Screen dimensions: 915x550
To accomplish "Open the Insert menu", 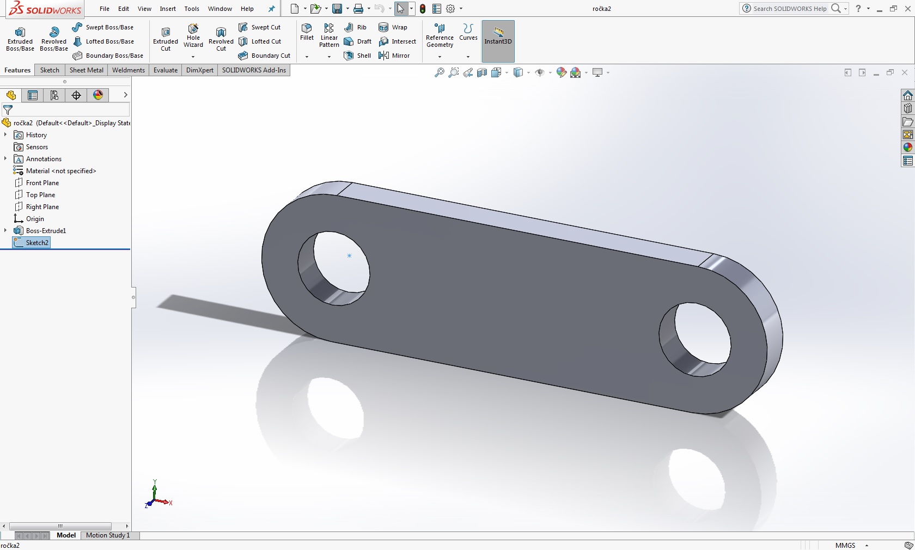I will point(168,9).
